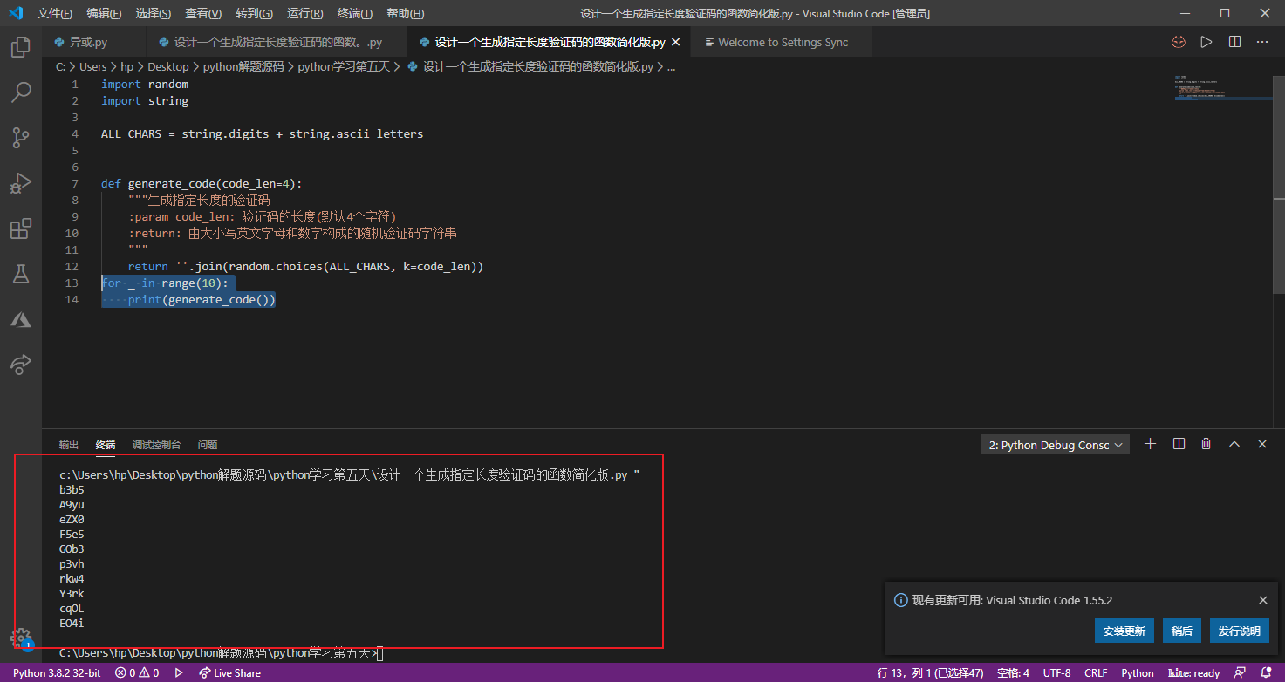The height and width of the screenshot is (682, 1285).
Task: Open the Testing flask icon view
Action: coord(21,275)
